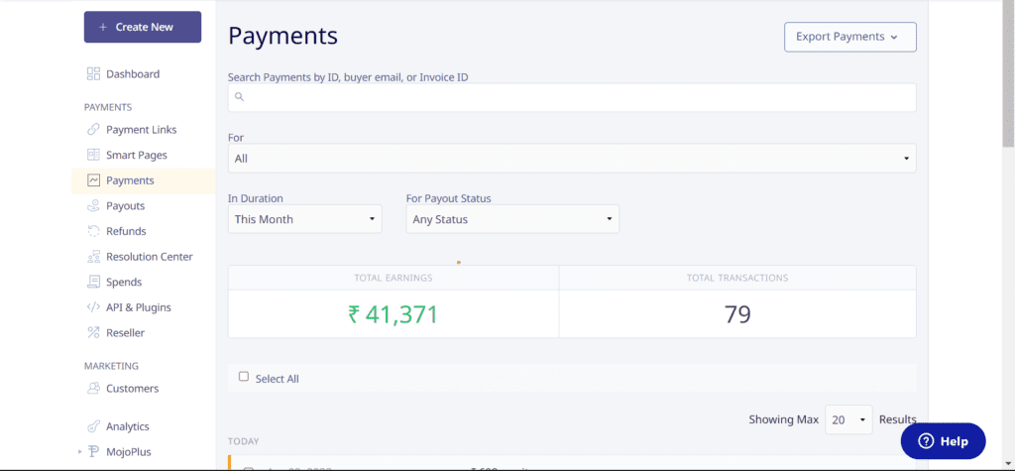The width and height of the screenshot is (1015, 471).
Task: Change Showing Max results count dropdown
Action: pos(848,419)
